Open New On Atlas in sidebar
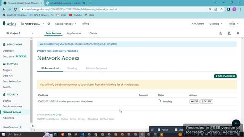The image size is (244, 137). [10, 127]
